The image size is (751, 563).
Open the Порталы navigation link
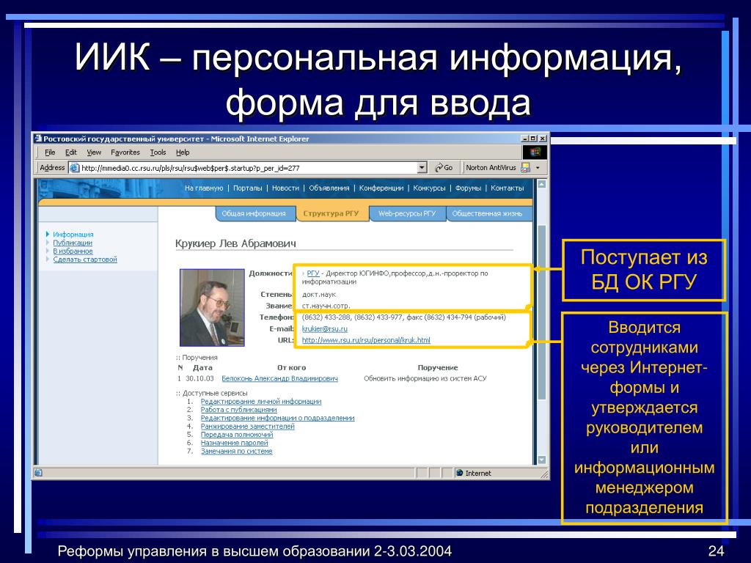(248, 188)
